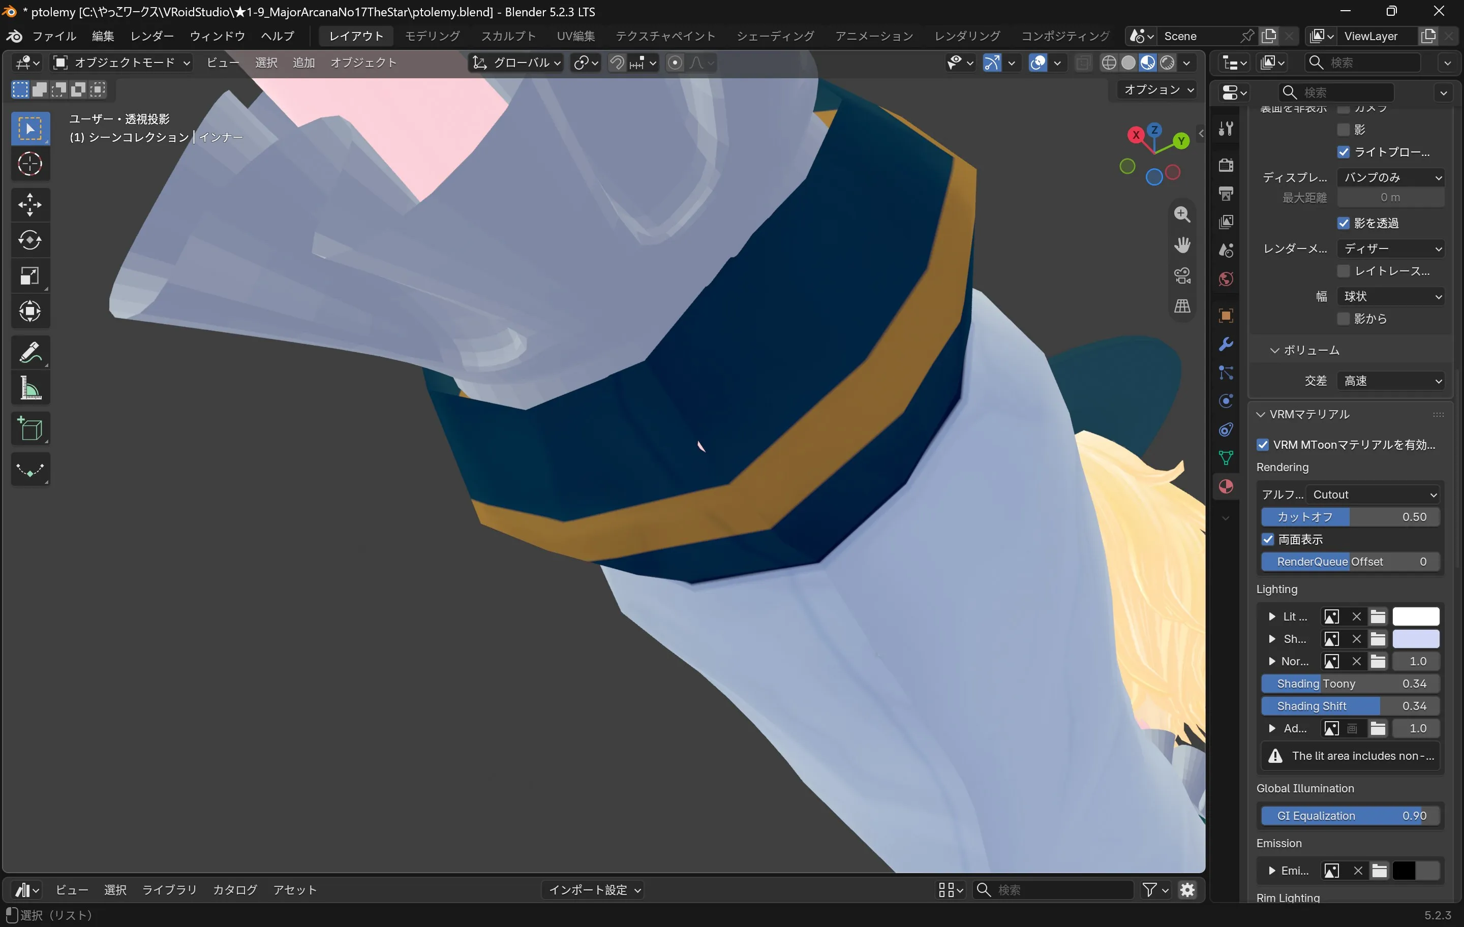This screenshot has width=1464, height=927.
Task: Switch to the モデリング workspace tab
Action: point(432,36)
